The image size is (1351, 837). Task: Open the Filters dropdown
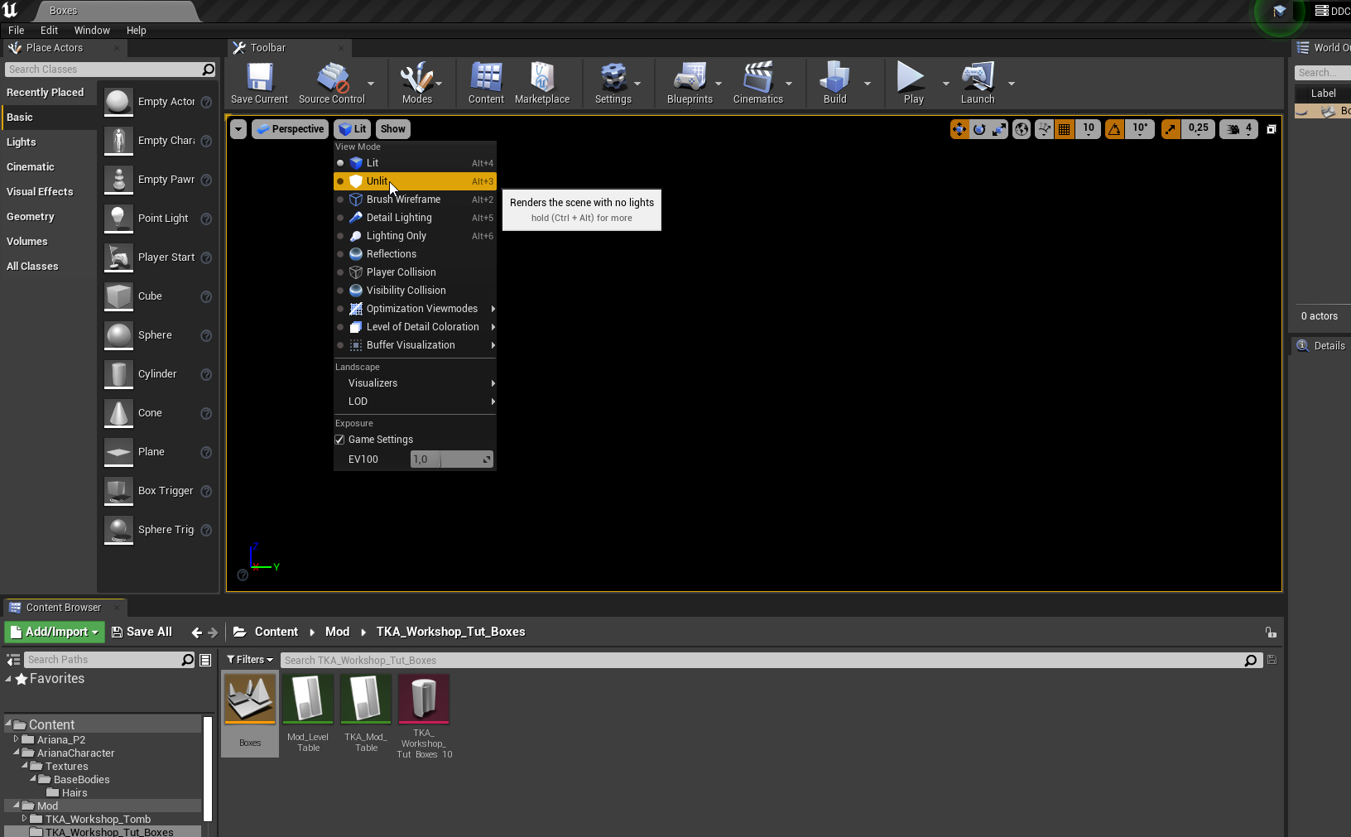tap(250, 660)
